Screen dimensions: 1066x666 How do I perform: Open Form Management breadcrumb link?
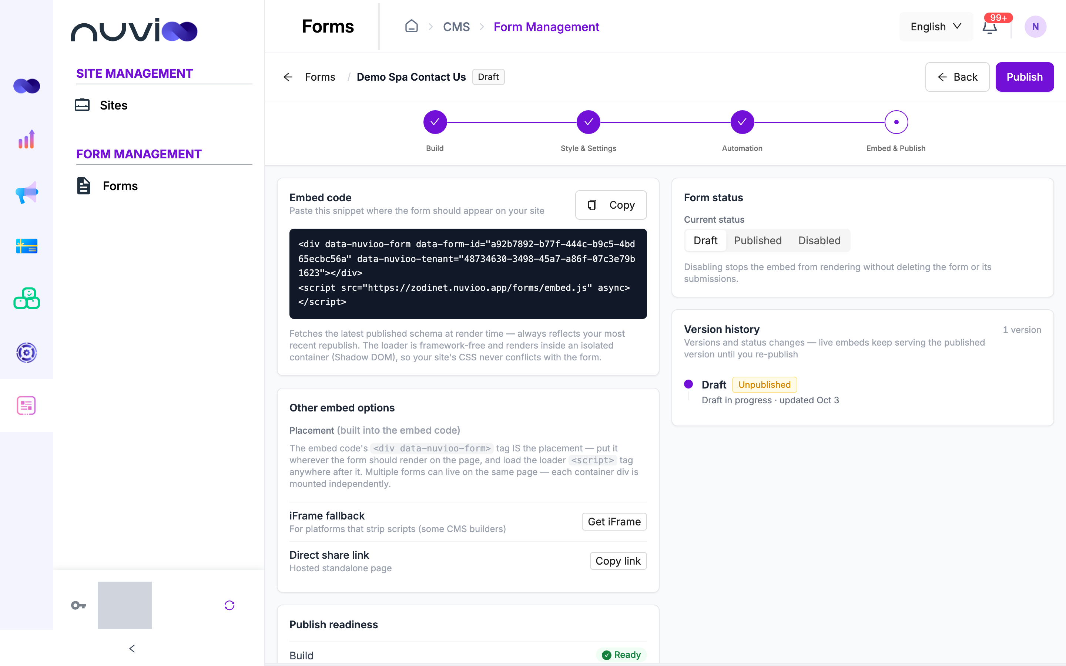pyautogui.click(x=546, y=27)
